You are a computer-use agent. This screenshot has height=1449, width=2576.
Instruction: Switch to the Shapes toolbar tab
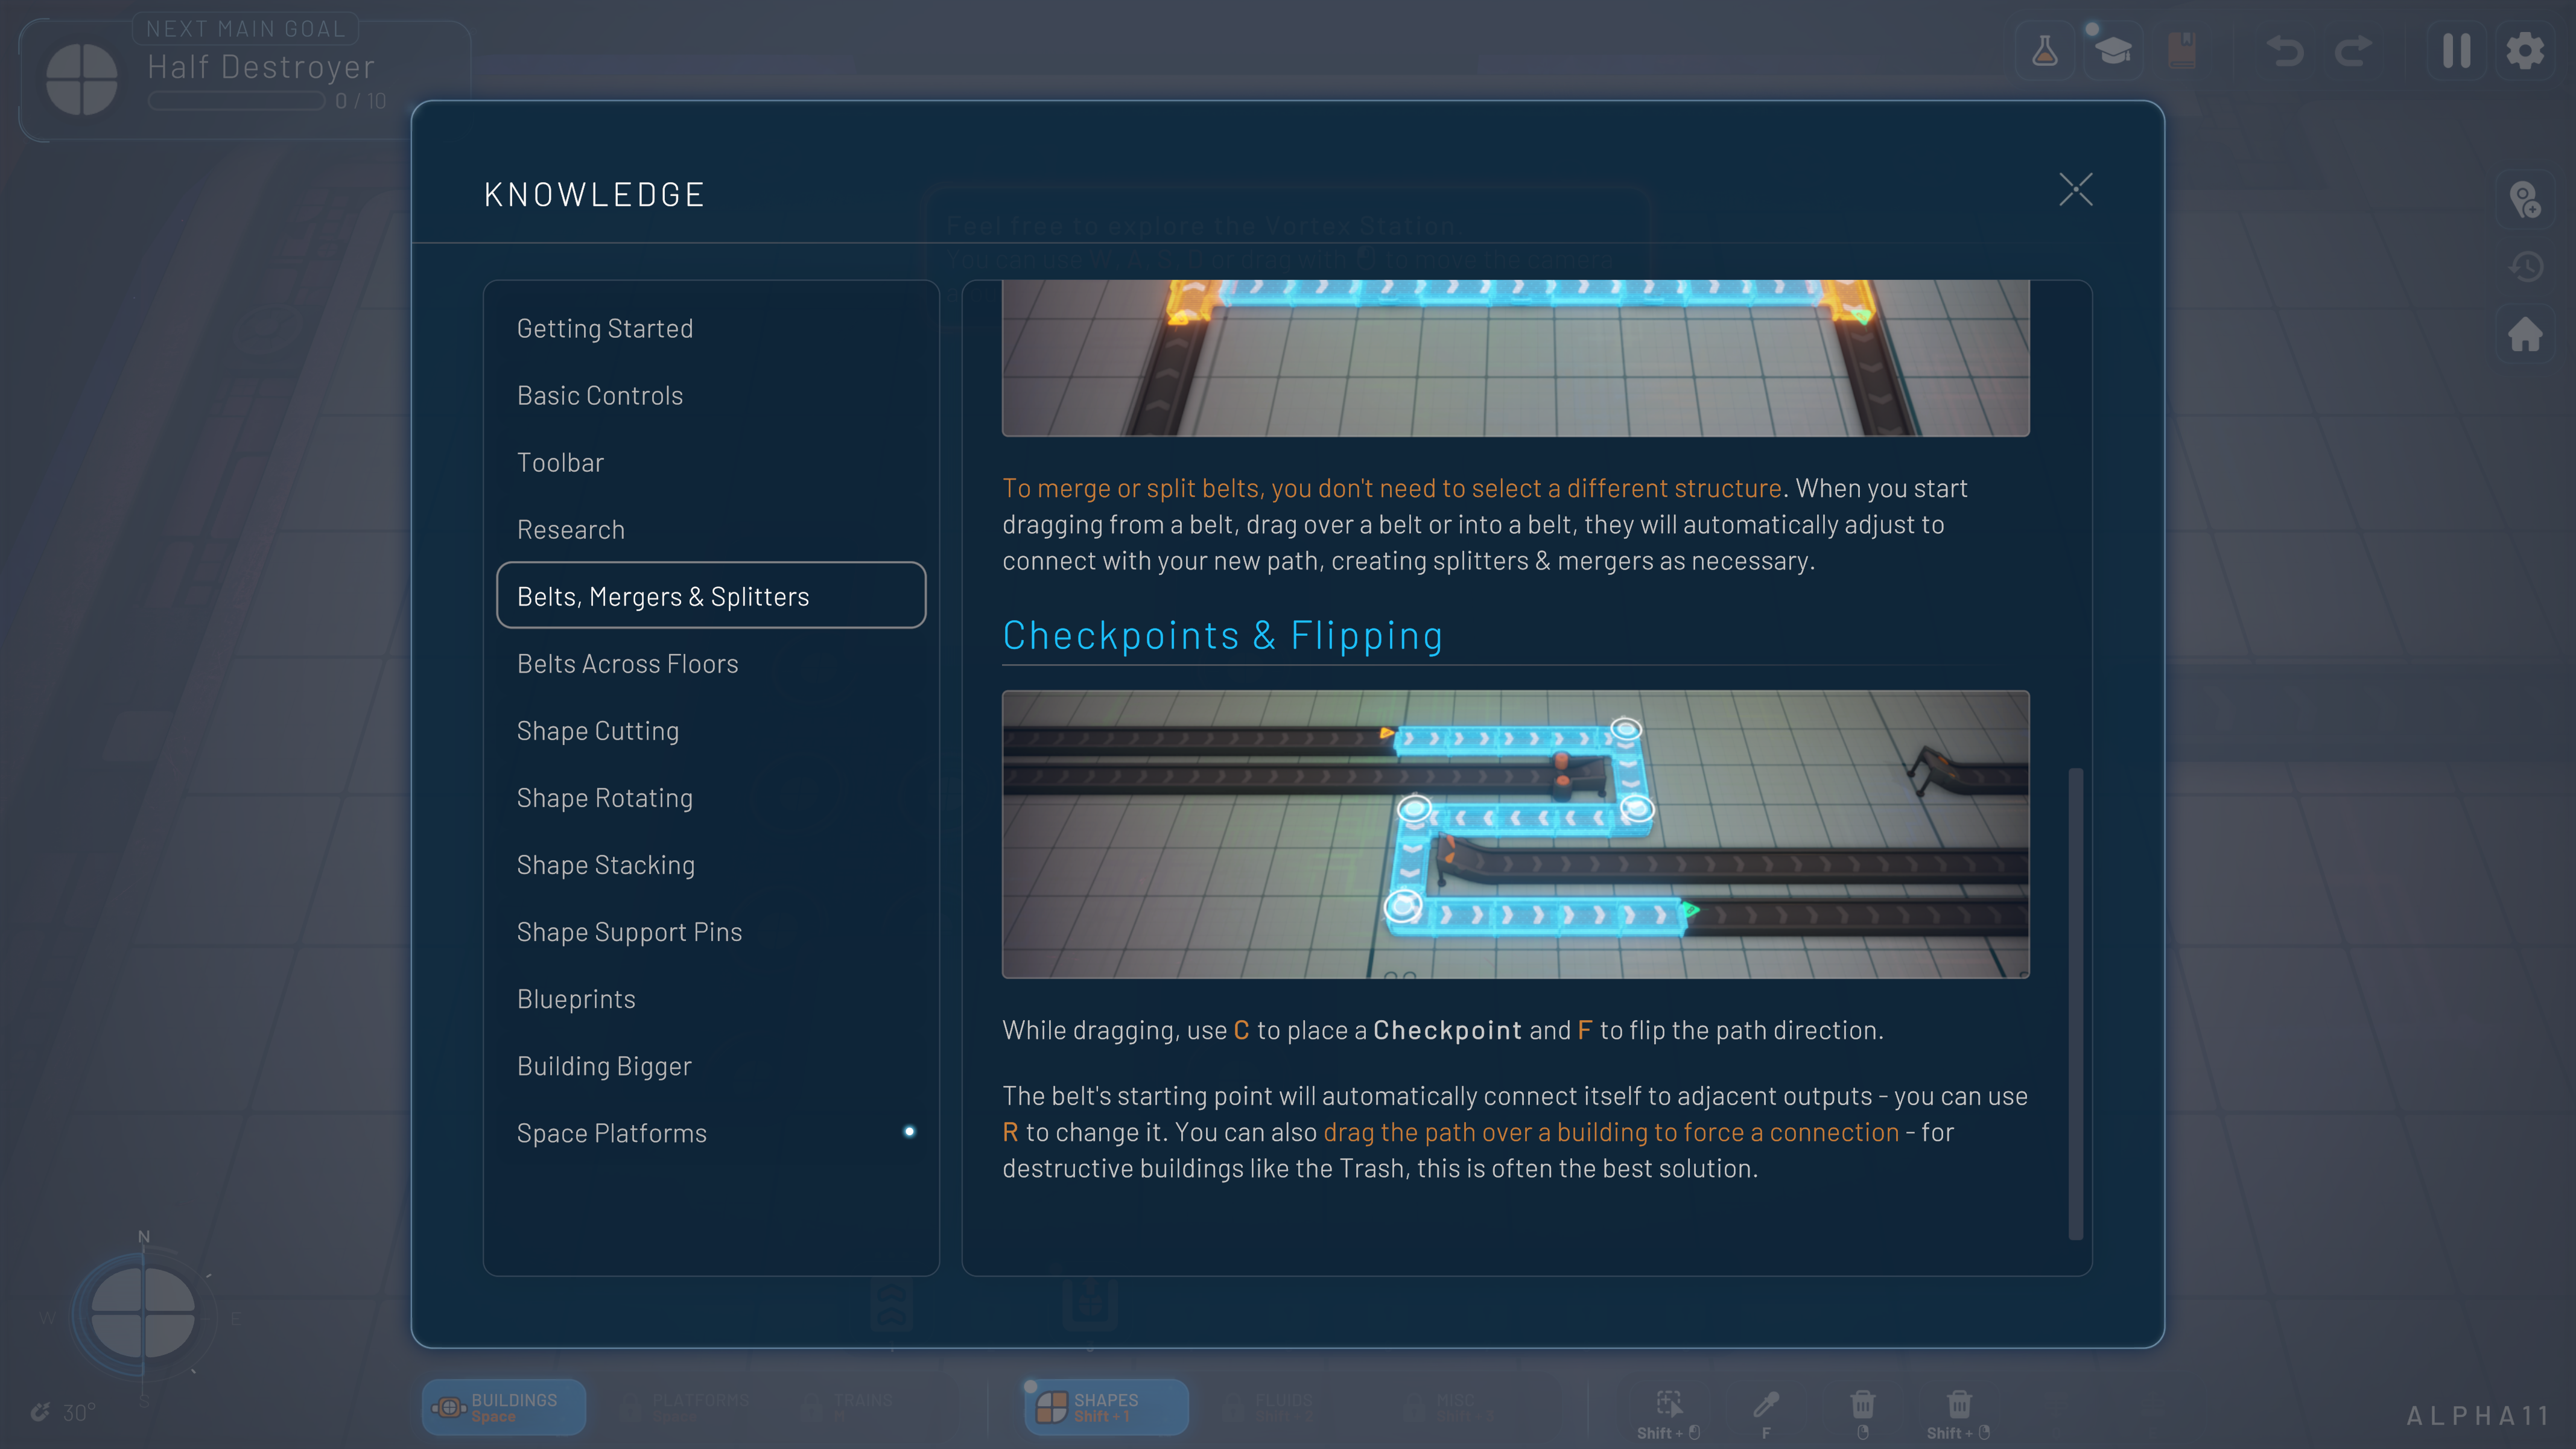(x=1106, y=1407)
